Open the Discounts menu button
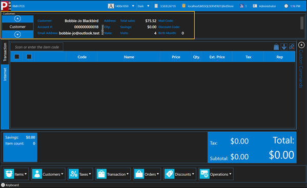 (179, 174)
